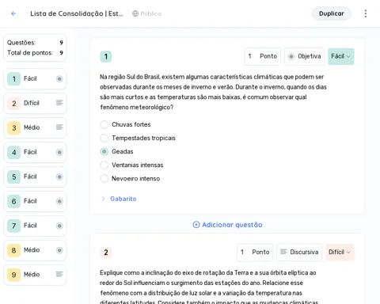The width and height of the screenshot is (380, 304).
Task: Click the Gabarito link text
Action: click(x=123, y=199)
